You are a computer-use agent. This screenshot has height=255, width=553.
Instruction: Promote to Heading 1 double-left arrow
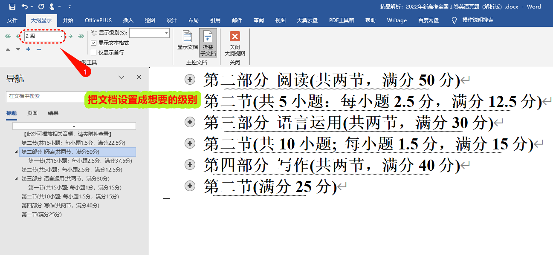coord(8,36)
